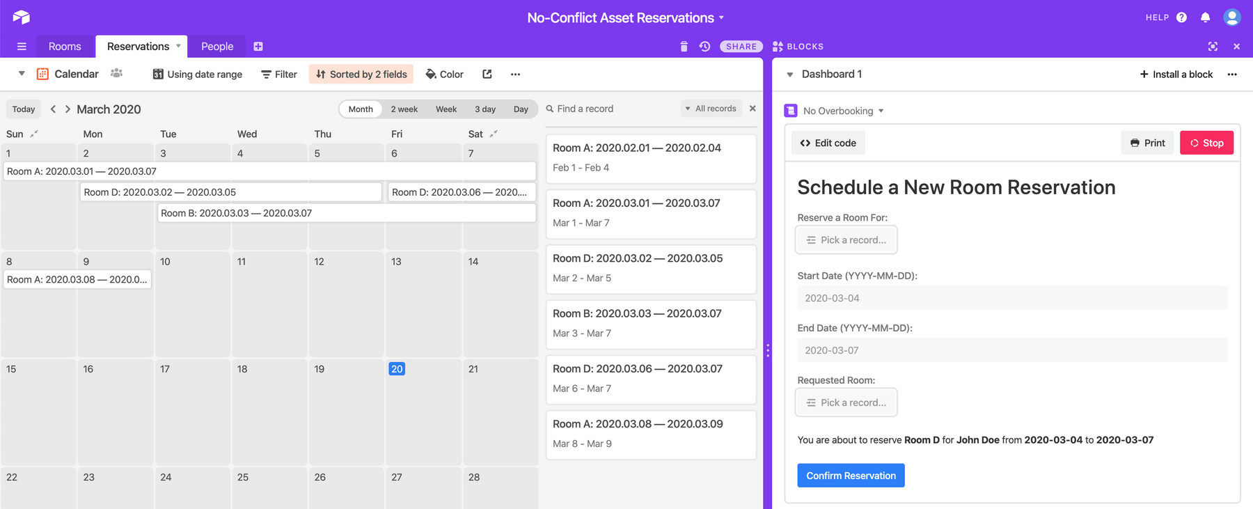Open the revision history clock icon

click(704, 47)
